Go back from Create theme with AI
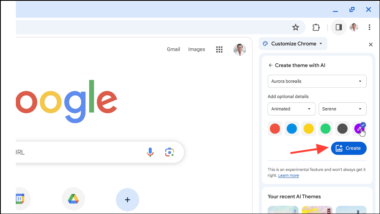The width and height of the screenshot is (380, 214). click(271, 65)
